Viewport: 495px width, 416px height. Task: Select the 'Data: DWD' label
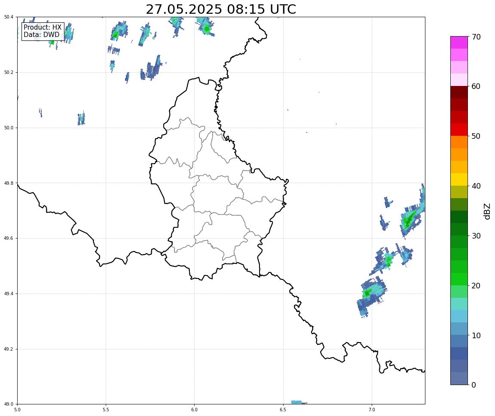(41, 35)
